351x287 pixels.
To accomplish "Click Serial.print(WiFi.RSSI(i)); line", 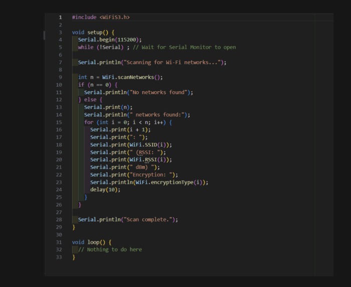I will [131, 160].
